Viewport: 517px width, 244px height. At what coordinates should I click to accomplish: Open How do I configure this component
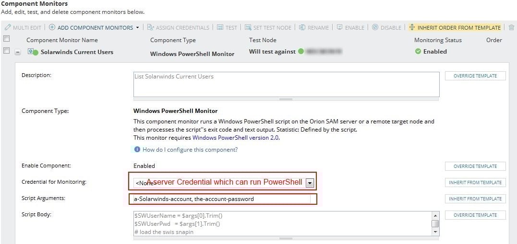click(190, 150)
